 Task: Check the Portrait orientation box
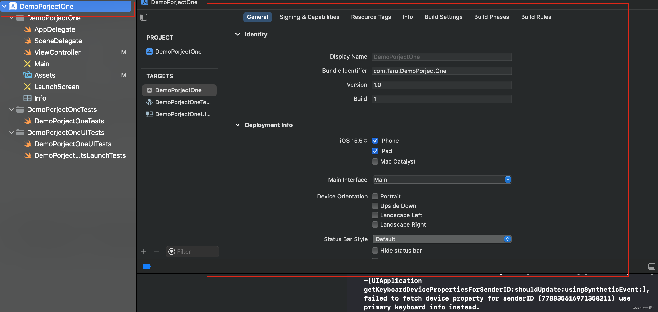coord(375,196)
